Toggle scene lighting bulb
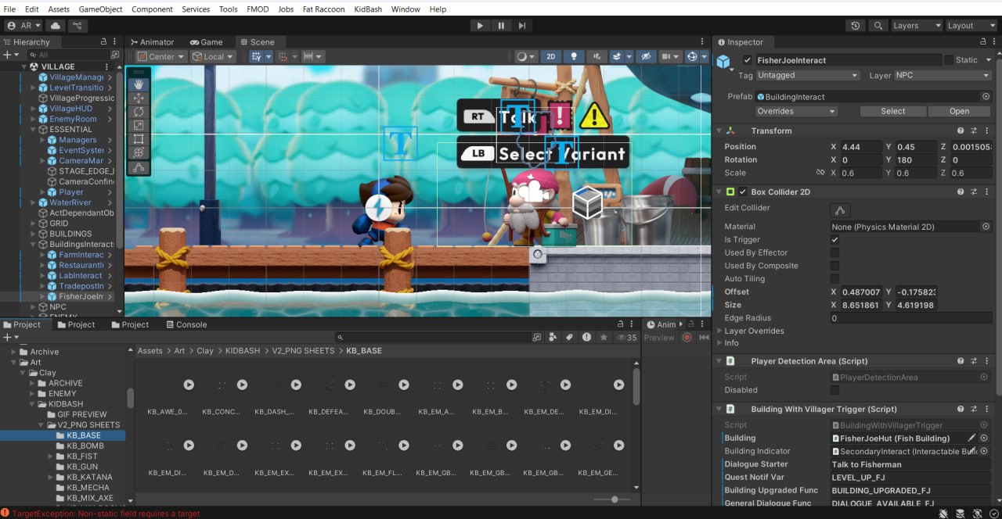1002x519 pixels. [x=575, y=56]
